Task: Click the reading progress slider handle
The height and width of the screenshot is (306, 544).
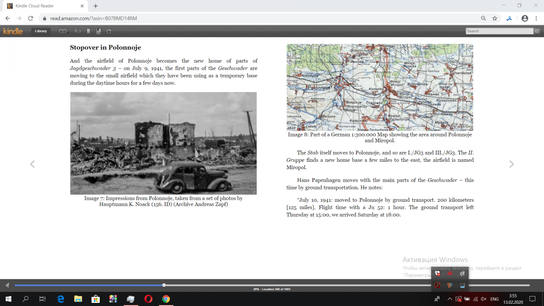Action: coord(164,285)
